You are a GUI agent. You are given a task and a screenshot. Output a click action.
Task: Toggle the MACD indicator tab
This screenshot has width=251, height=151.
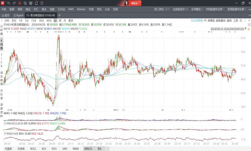88,148
